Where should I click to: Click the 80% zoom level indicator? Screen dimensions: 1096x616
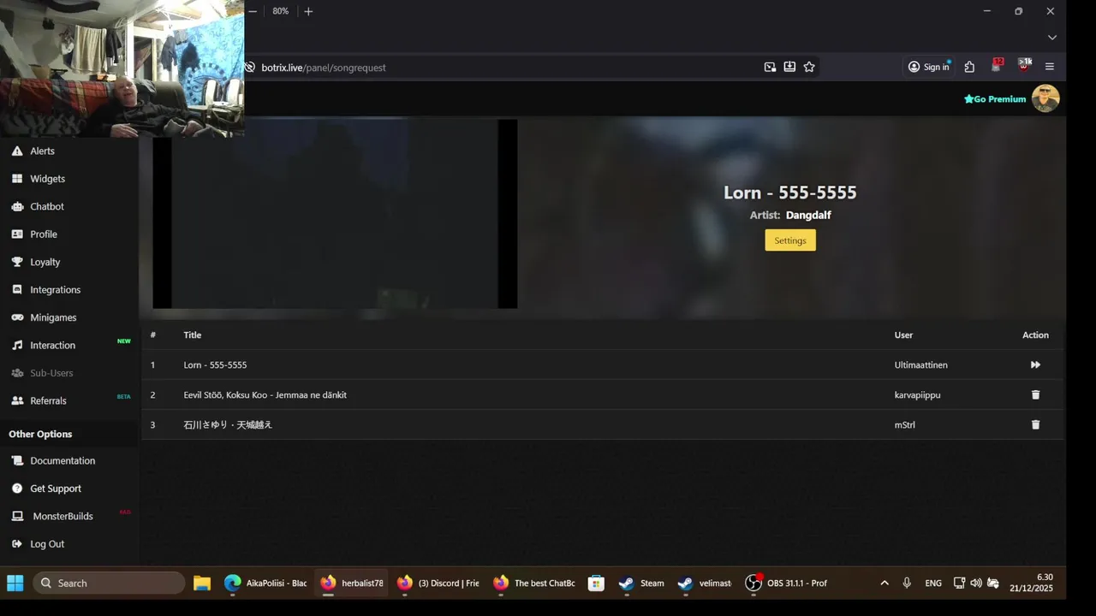click(x=281, y=11)
